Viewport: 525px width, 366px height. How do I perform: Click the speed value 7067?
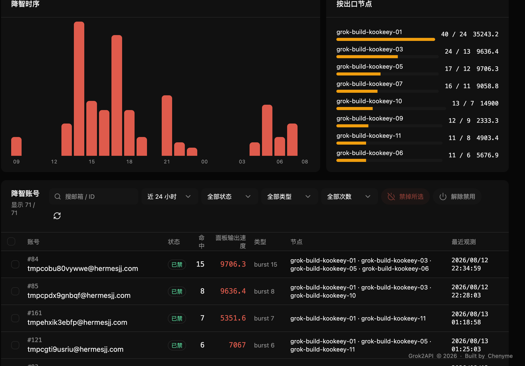coord(237,345)
